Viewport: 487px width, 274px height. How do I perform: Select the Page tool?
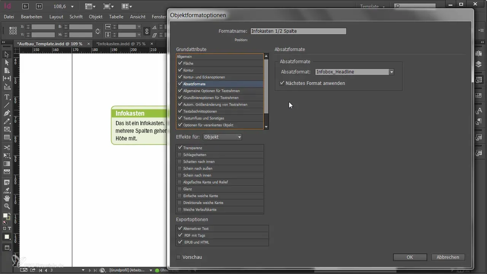pyautogui.click(x=6, y=70)
